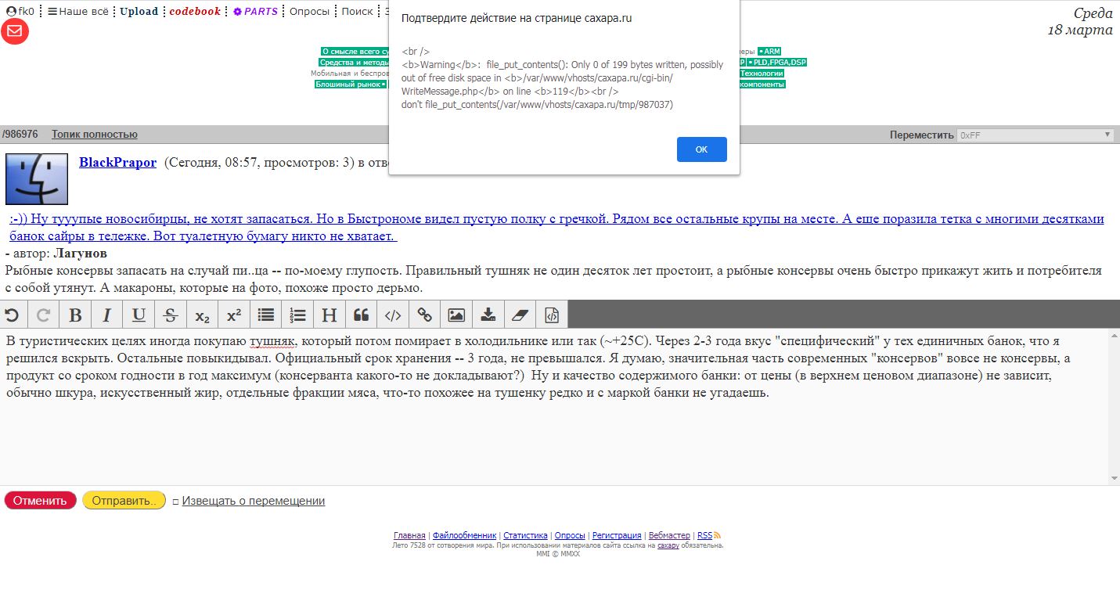1120x590 pixels.
Task: Insert a bulleted list
Action: pos(266,315)
